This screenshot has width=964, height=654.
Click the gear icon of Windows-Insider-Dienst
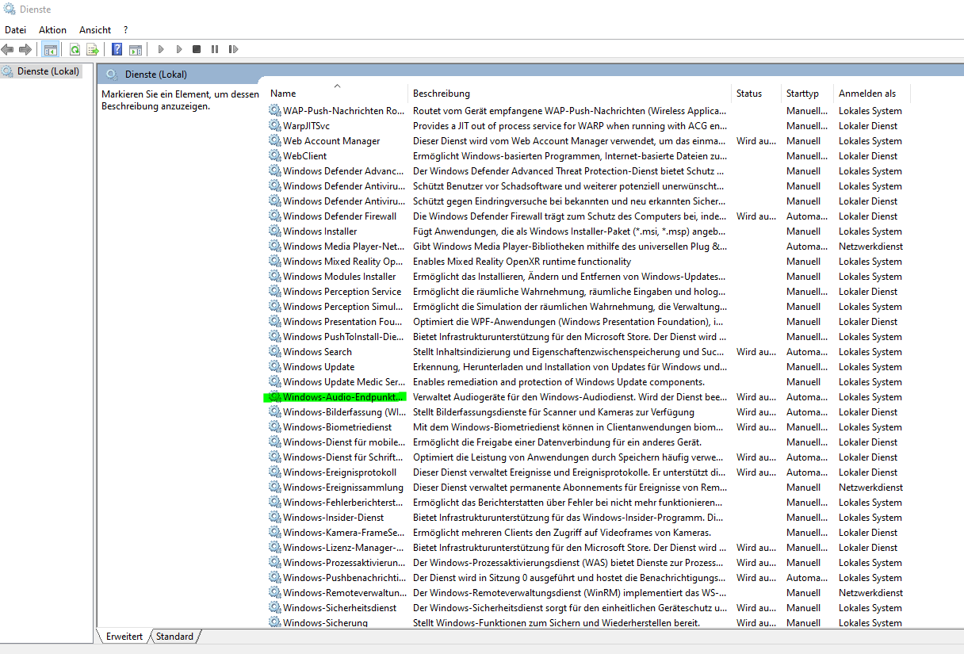click(275, 518)
